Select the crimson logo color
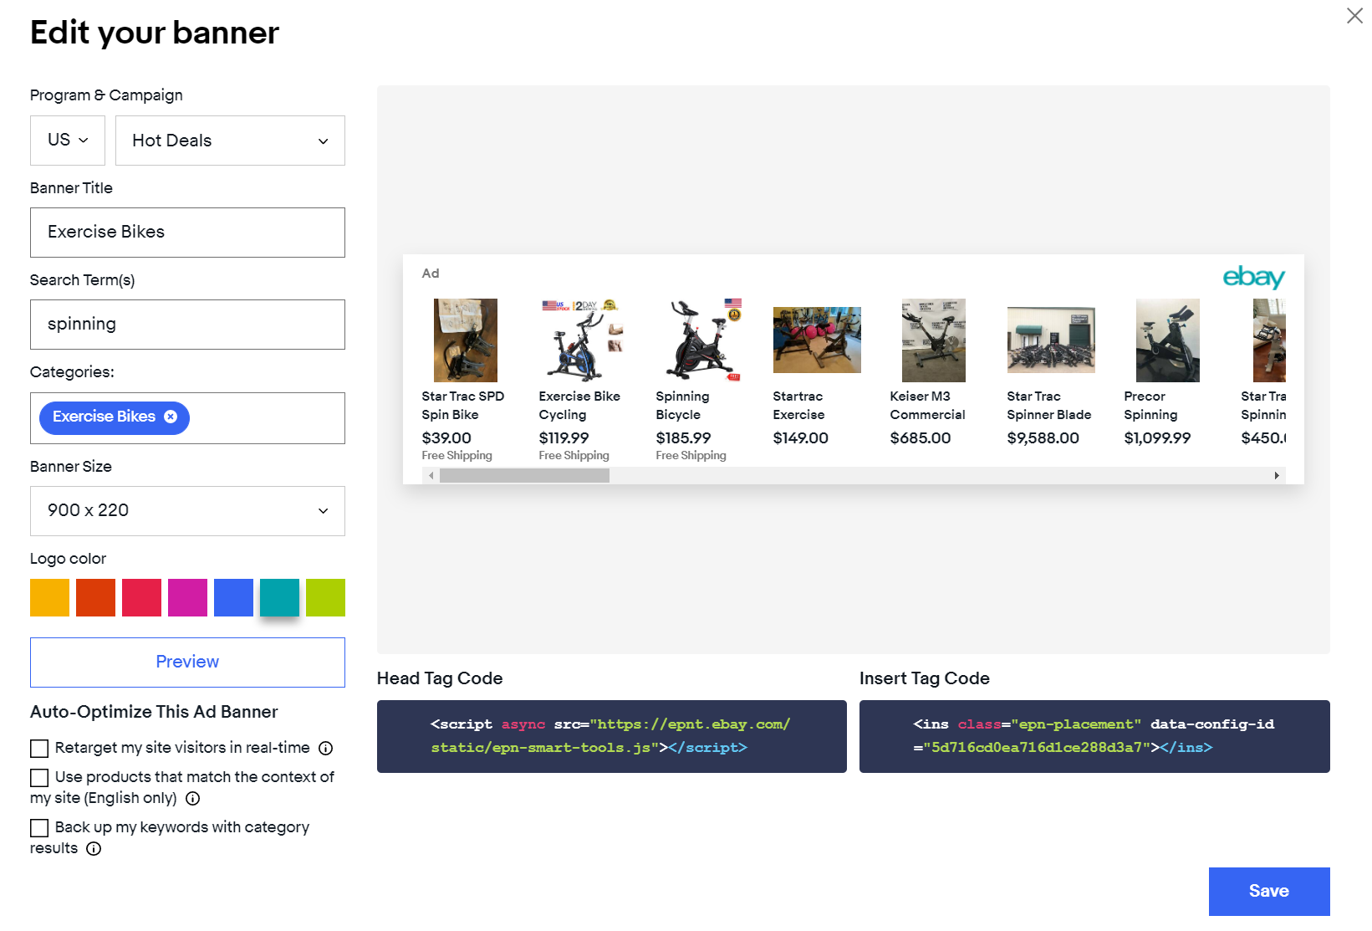 pyautogui.click(x=141, y=597)
